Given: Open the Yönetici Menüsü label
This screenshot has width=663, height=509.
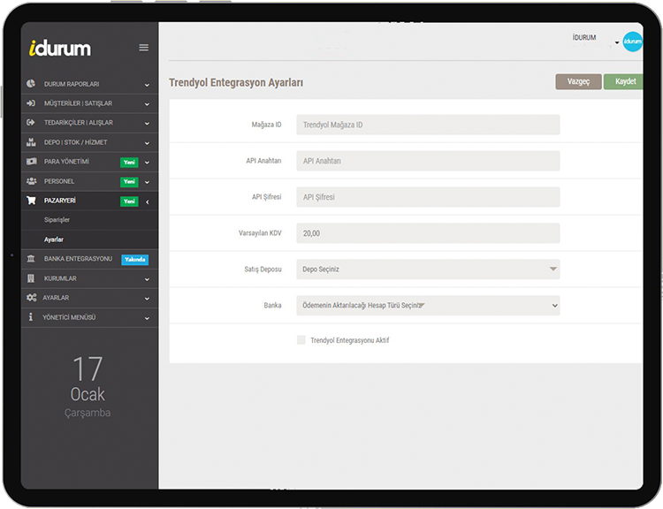Looking at the screenshot, I should tap(69, 317).
